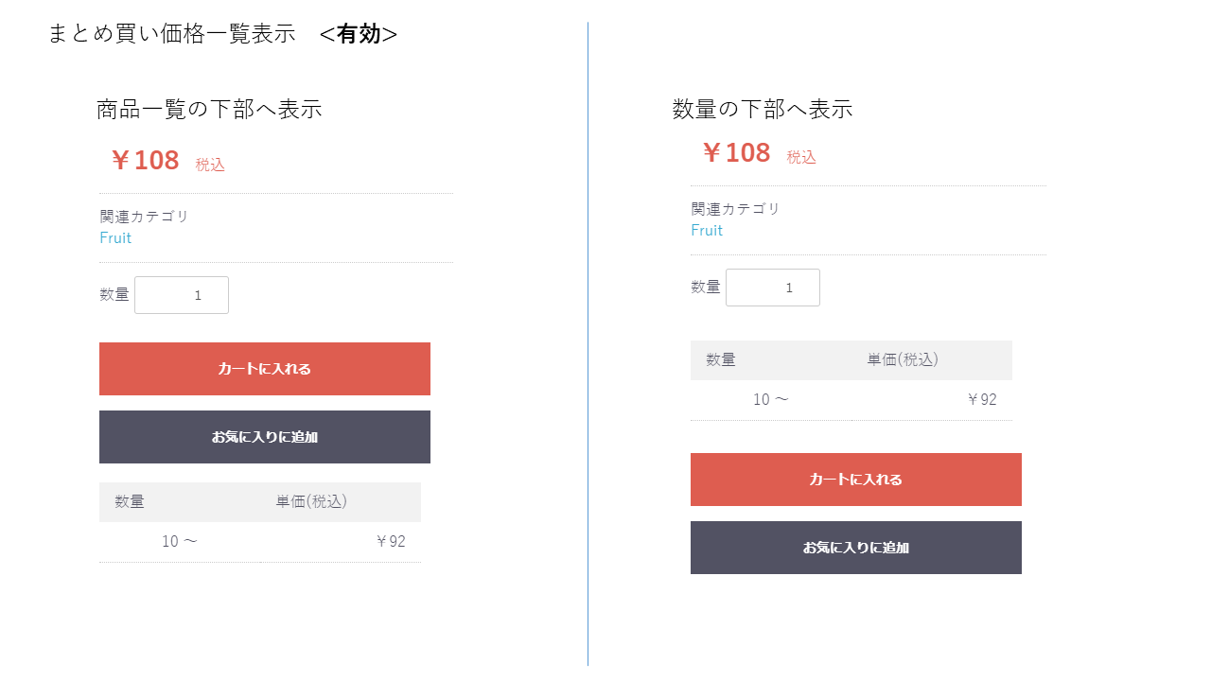Open the Fruit category link under 商品一覧の下部へ表示
Image resolution: width=1211 pixels, height=681 pixels.
(115, 238)
